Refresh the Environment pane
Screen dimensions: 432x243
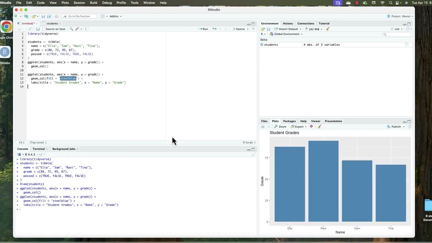tap(407, 29)
